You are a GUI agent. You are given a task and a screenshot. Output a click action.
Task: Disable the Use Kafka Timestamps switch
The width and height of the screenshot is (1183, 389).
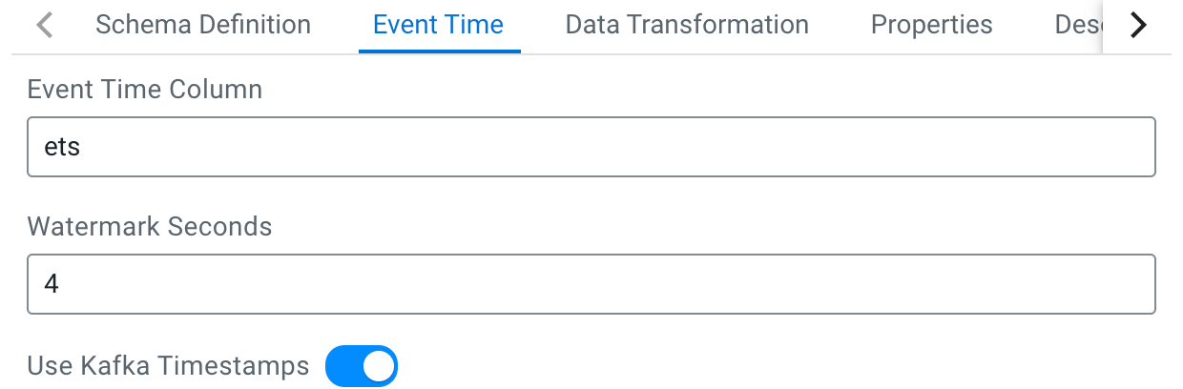[361, 366]
